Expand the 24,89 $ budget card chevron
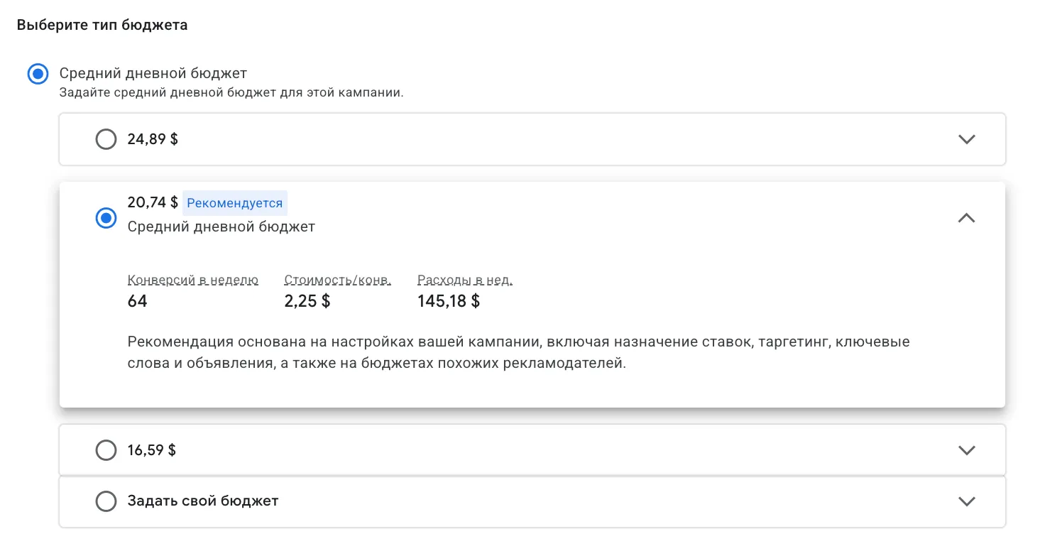This screenshot has width=1045, height=534. 967,139
